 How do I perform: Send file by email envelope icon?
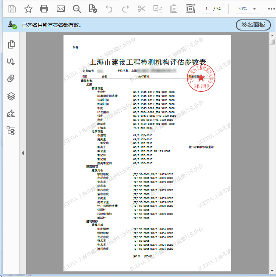coord(60,8)
